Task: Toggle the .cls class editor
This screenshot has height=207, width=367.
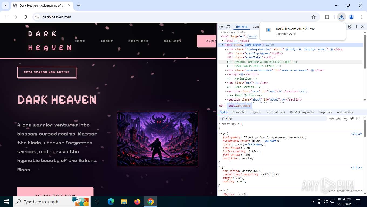Action: click(x=338, y=119)
